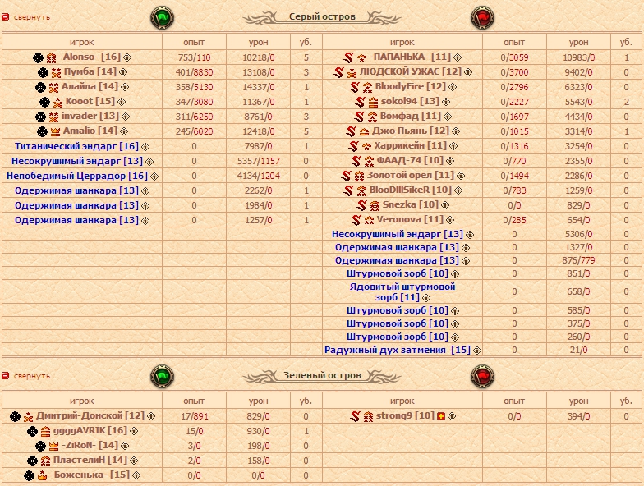Open player profile ФААД-74 [10]
The image size is (644, 486).
[x=410, y=160]
